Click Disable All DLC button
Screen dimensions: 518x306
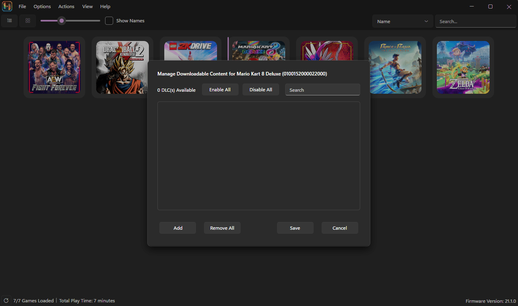[x=260, y=90]
